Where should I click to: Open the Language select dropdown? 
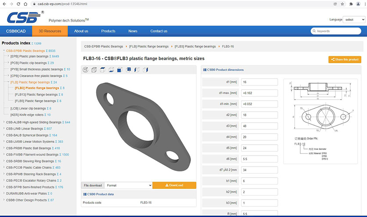(x=354, y=20)
